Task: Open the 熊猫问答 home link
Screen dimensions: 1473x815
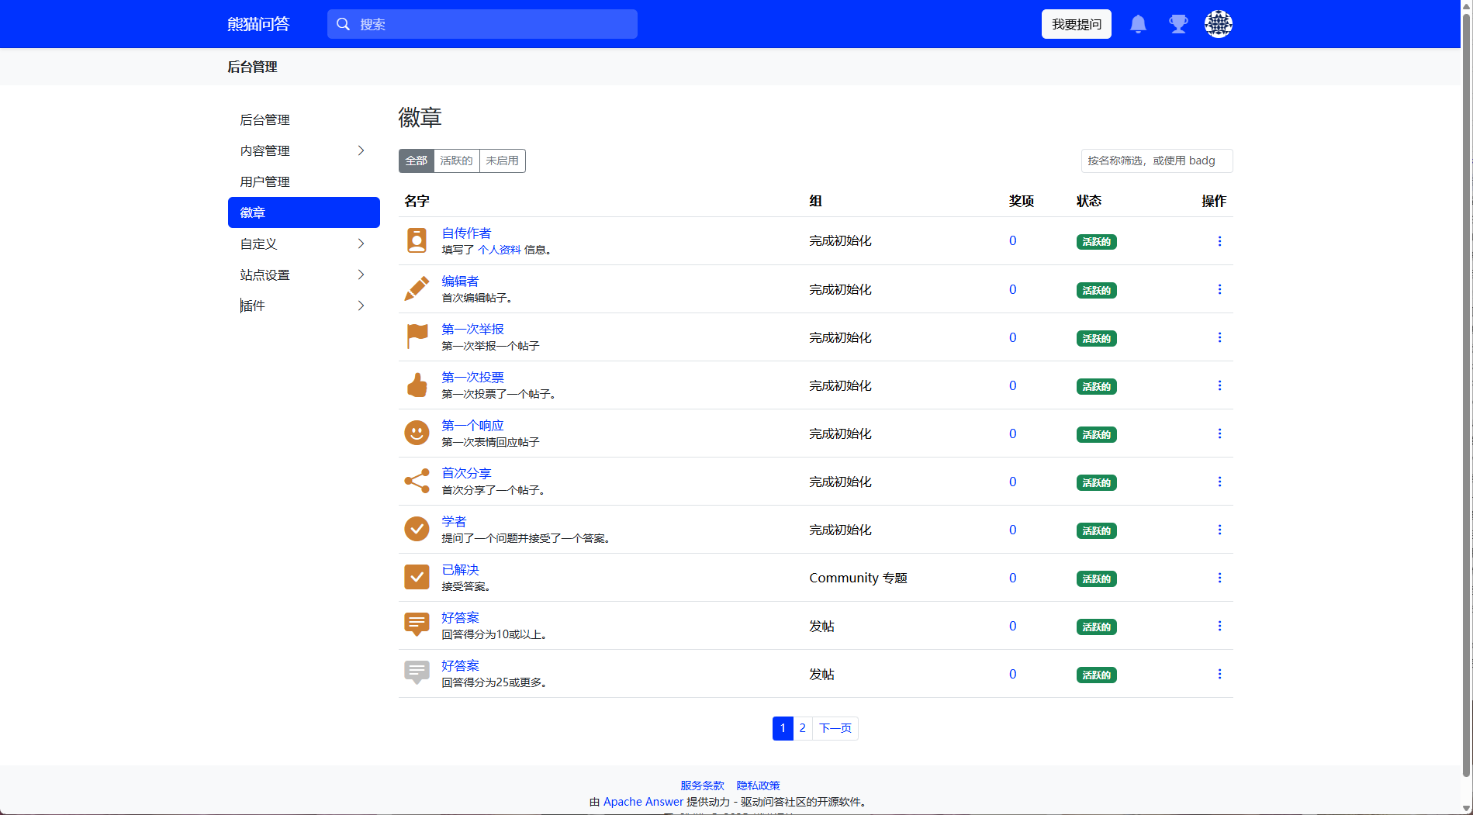Action: (258, 24)
